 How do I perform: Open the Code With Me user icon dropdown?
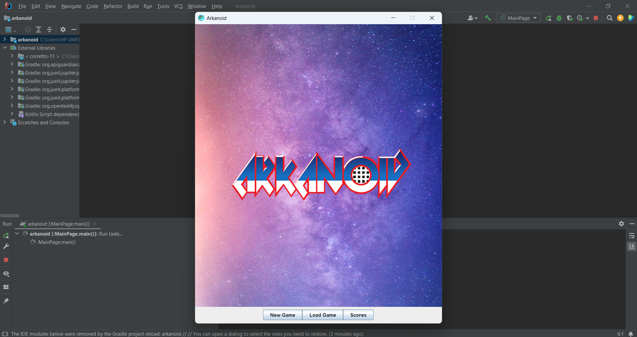point(472,18)
